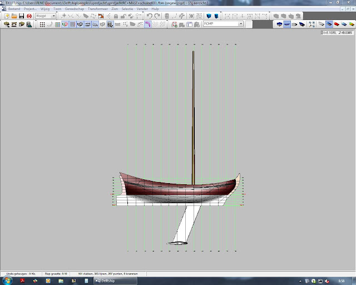Open the Selectie menu

pyautogui.click(x=127, y=9)
